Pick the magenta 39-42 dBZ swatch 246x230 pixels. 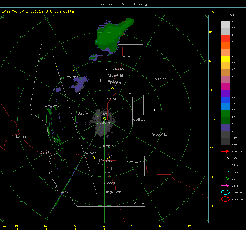[x=225, y=86]
